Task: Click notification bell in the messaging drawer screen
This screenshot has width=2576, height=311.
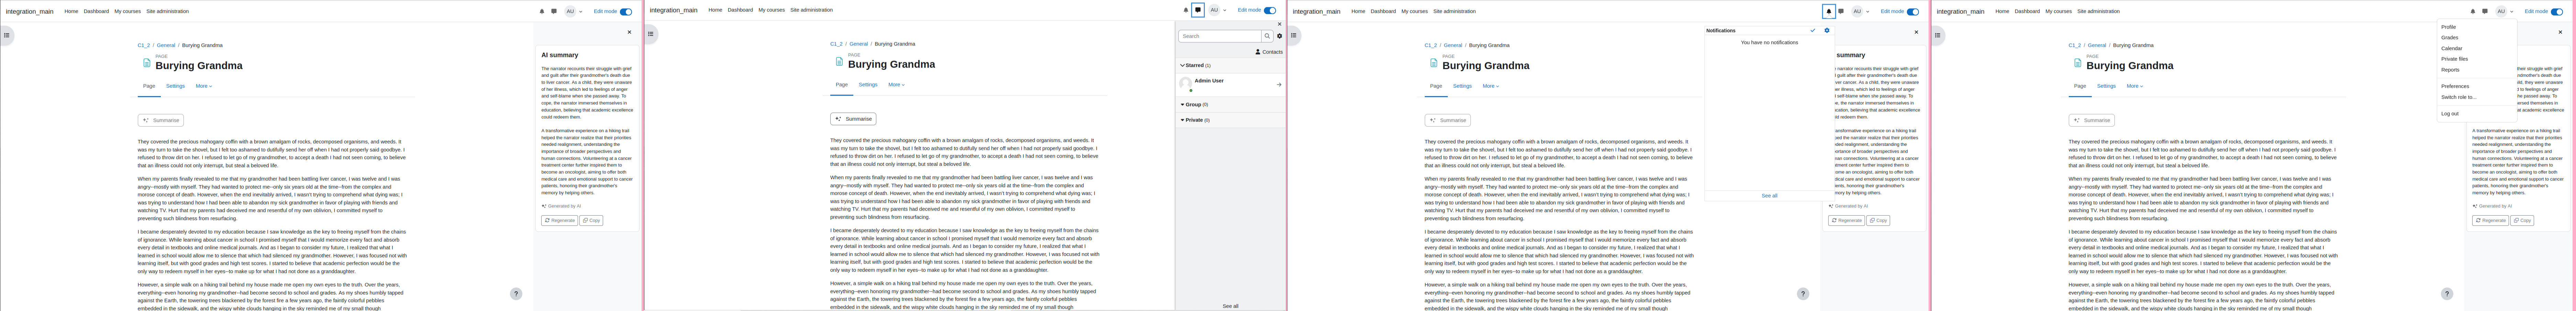Action: (1186, 10)
